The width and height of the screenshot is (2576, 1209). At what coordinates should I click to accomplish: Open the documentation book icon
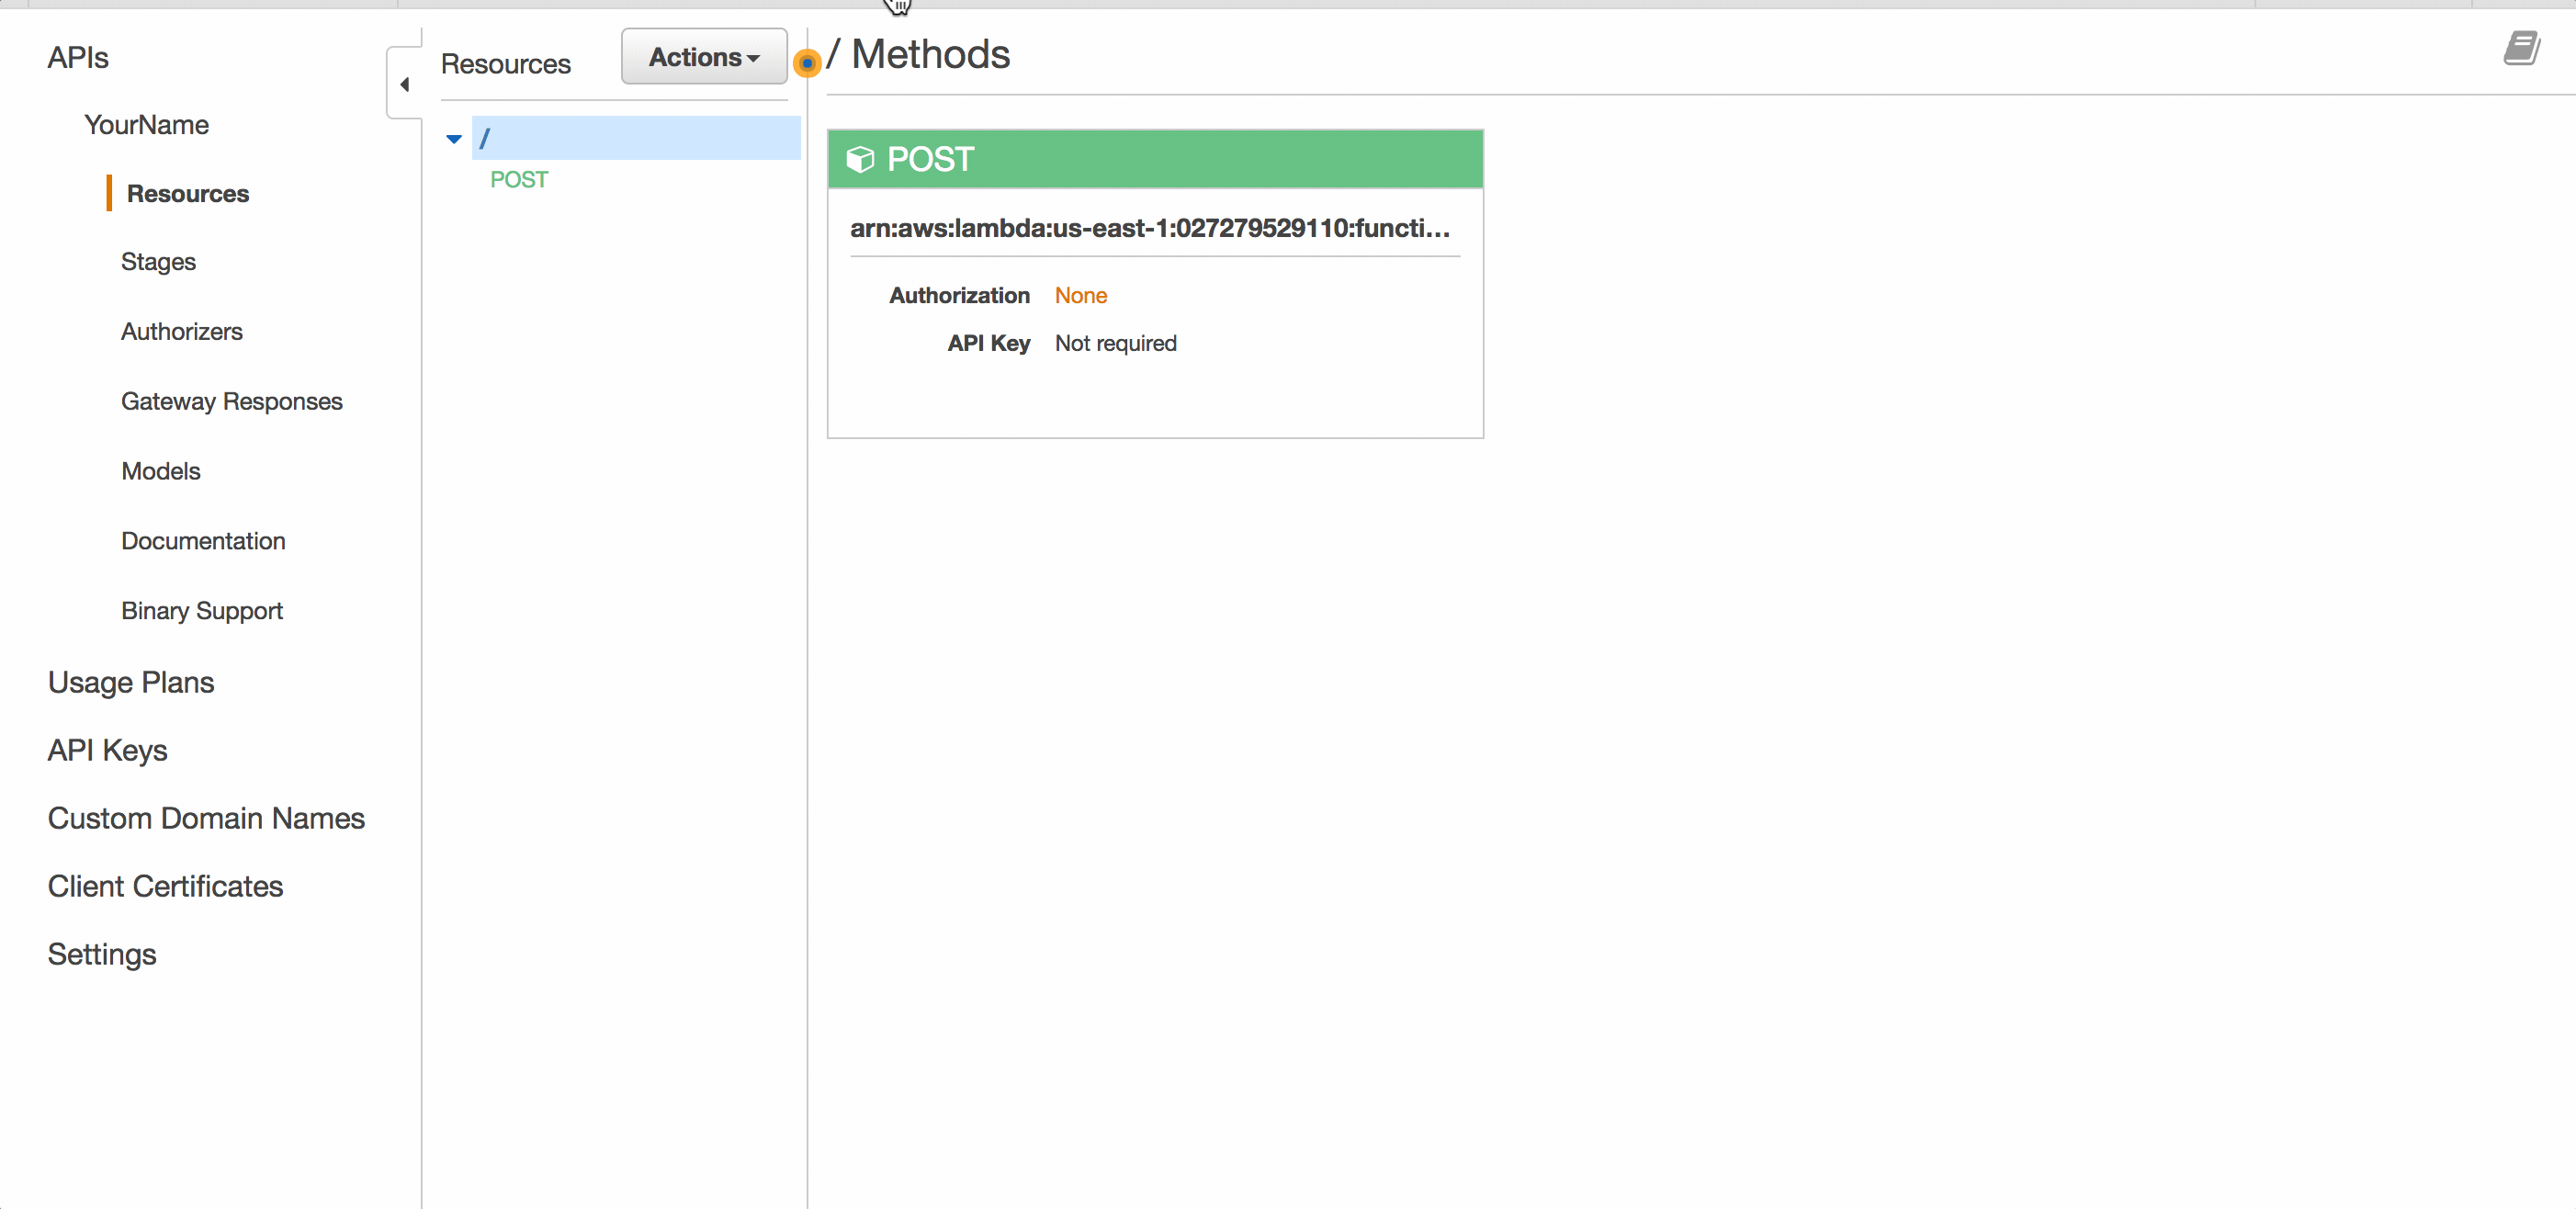tap(2521, 48)
